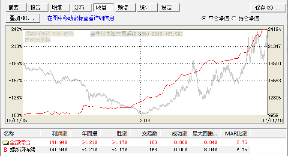Click the 2016 date axis label

coord(145,120)
